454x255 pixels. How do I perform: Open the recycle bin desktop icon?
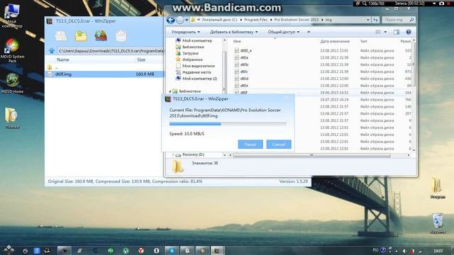click(438, 223)
